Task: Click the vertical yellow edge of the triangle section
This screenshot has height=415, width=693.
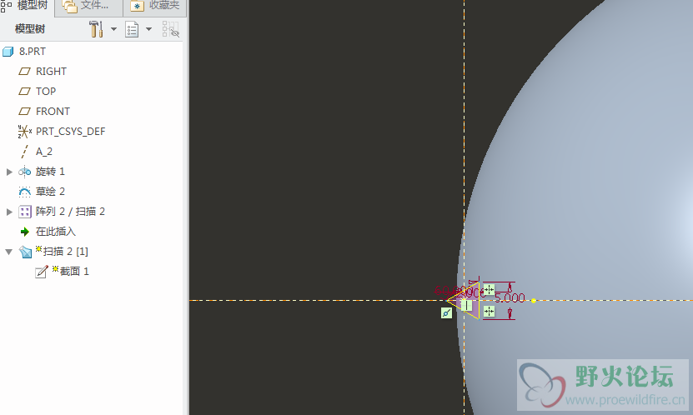Action: click(479, 301)
